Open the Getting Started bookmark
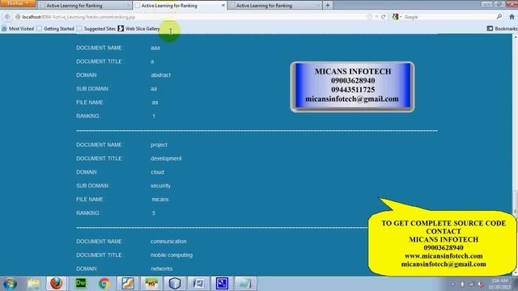 pos(56,29)
